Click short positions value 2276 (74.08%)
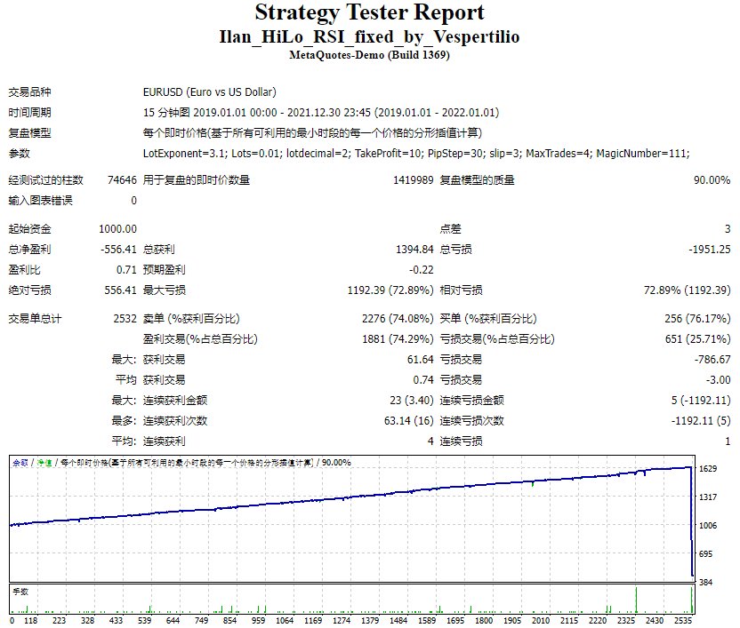The width and height of the screenshot is (740, 628). click(x=398, y=319)
